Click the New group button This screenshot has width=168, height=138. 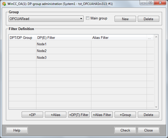125,19
